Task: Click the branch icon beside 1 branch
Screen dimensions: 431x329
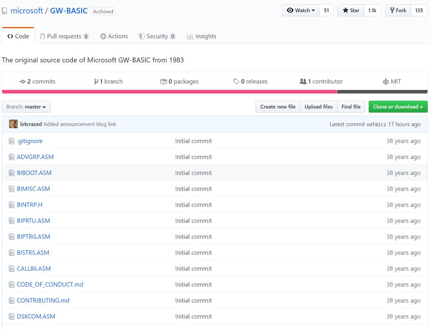Action: [x=96, y=82]
